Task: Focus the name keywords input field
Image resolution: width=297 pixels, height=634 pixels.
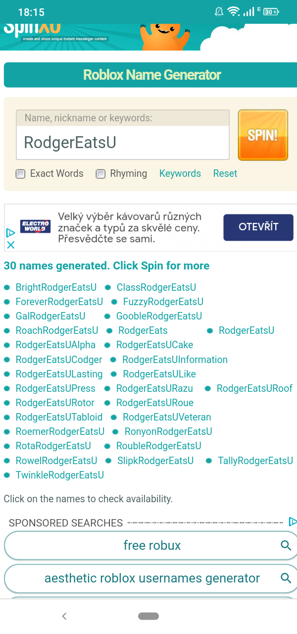Action: pyautogui.click(x=123, y=142)
